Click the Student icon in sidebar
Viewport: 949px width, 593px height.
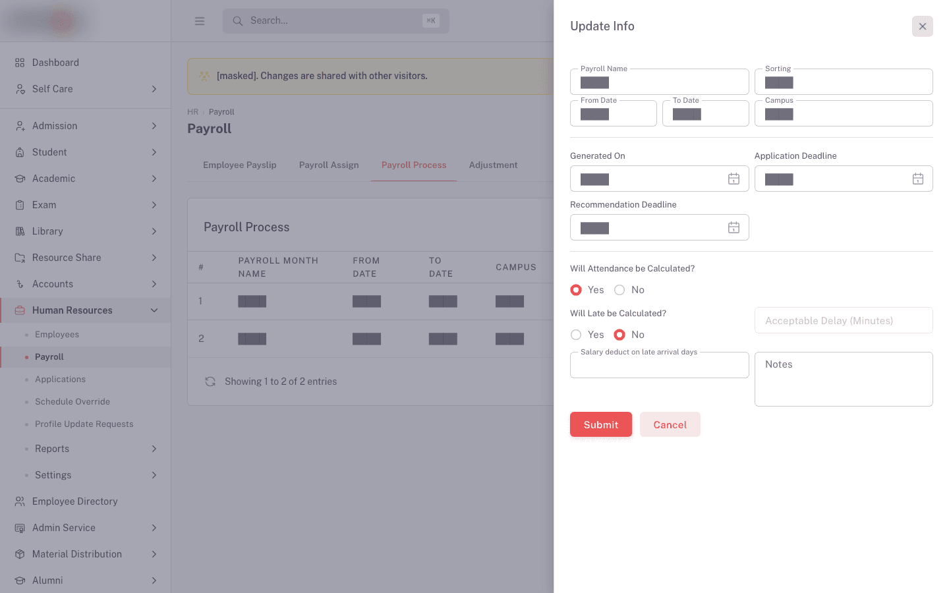(20, 152)
